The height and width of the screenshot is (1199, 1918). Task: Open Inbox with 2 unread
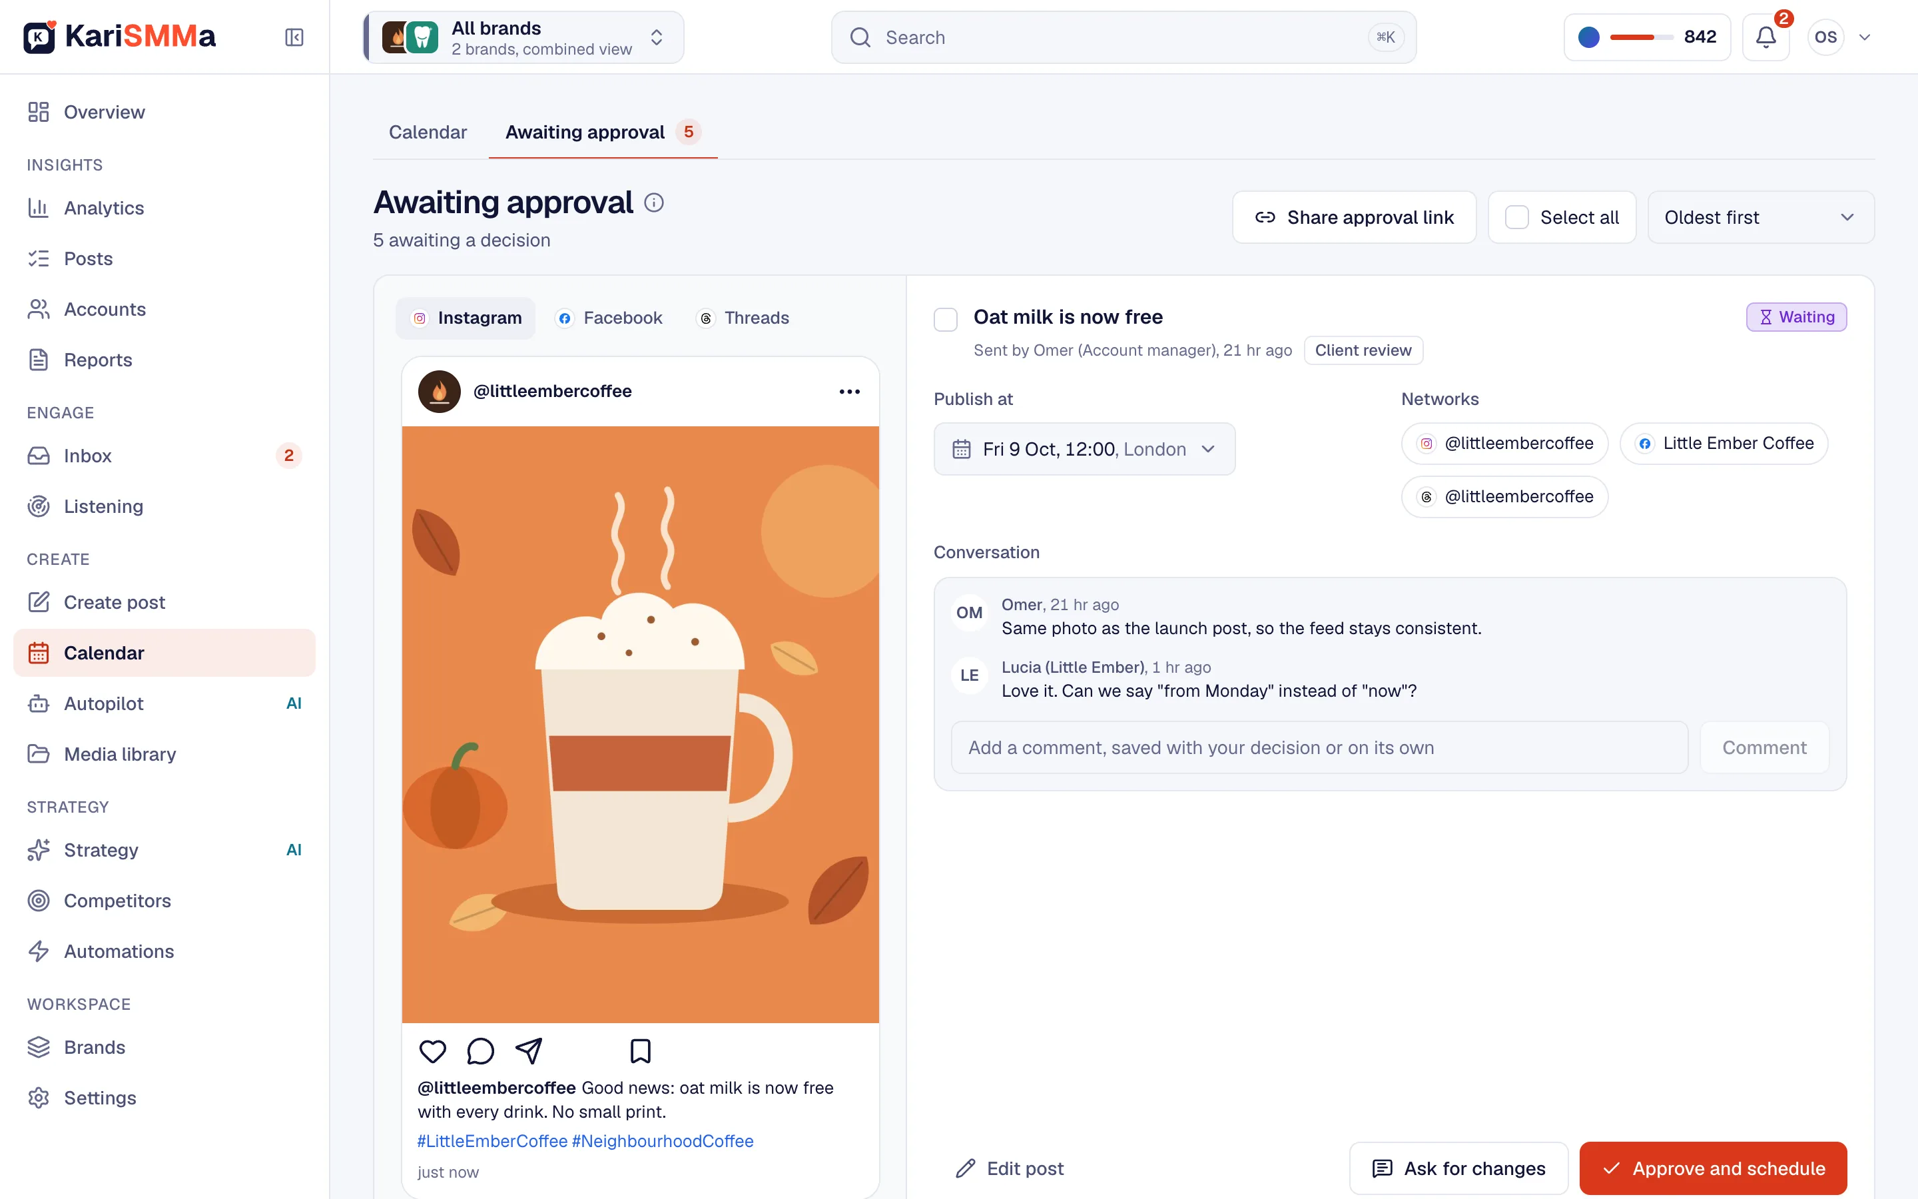pyautogui.click(x=164, y=455)
